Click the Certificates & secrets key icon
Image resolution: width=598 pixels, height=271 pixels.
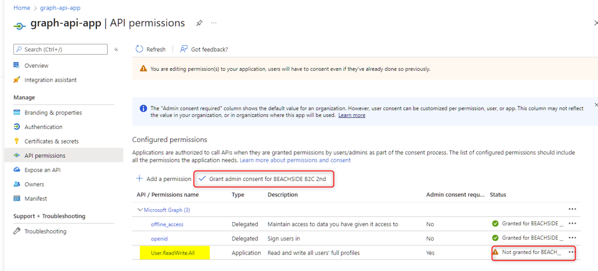(16, 141)
